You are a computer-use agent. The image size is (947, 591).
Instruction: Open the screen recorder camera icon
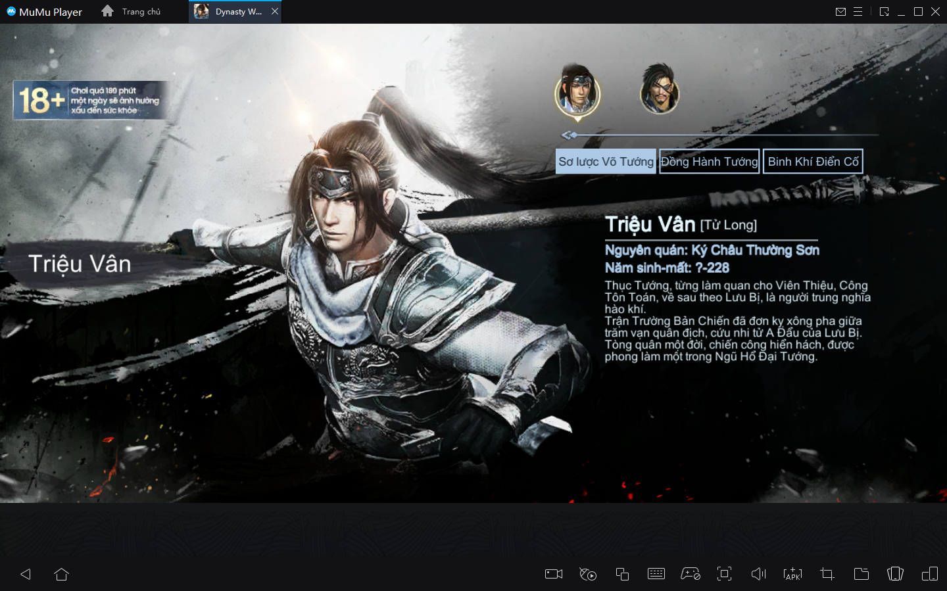click(554, 574)
